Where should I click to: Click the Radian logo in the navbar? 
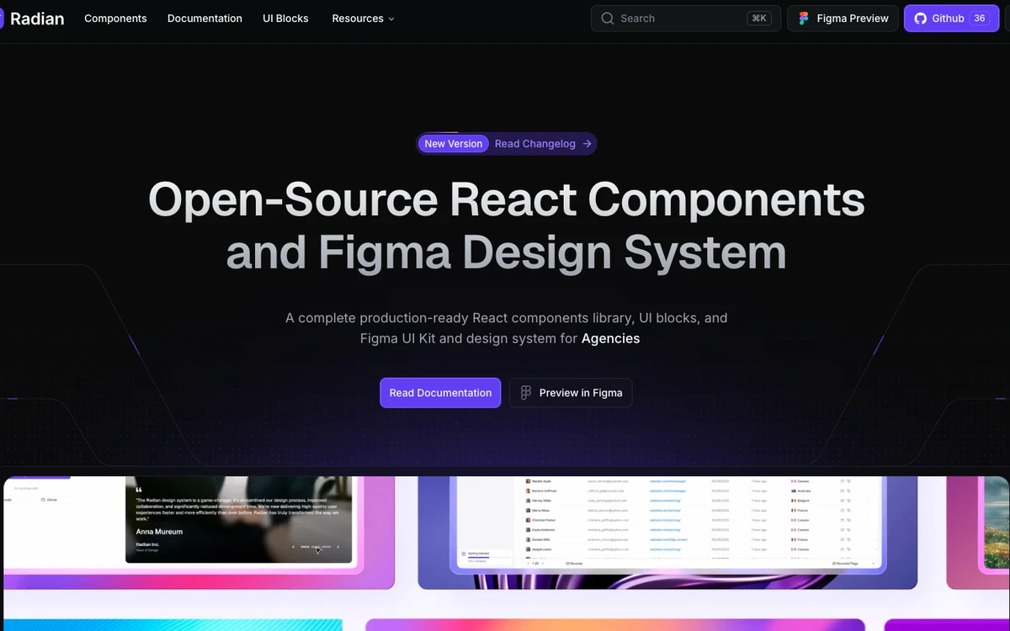[34, 19]
